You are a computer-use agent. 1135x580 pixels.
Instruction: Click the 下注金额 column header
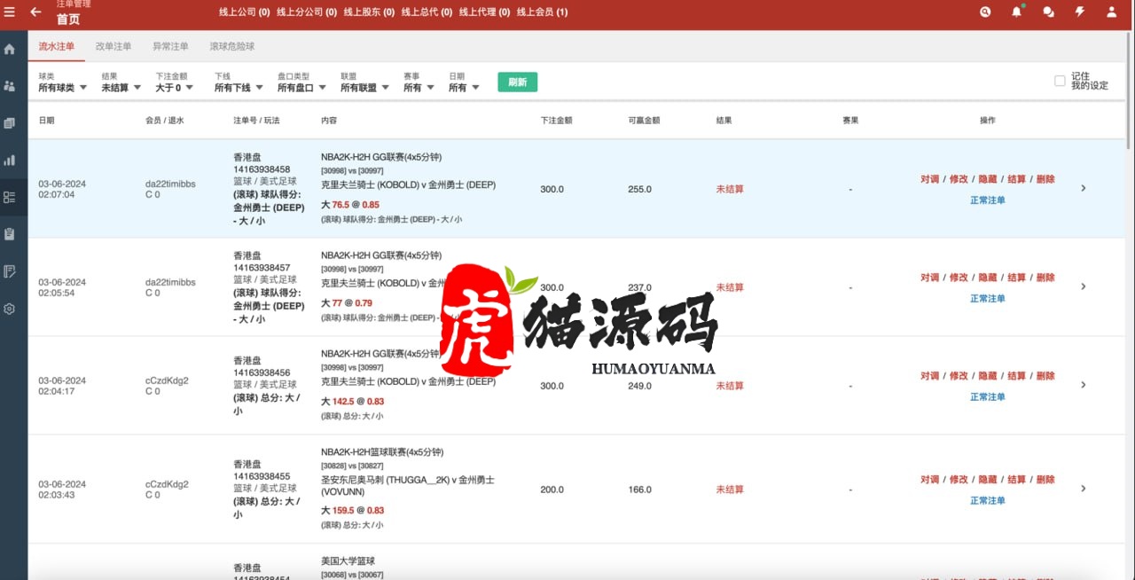pos(556,120)
